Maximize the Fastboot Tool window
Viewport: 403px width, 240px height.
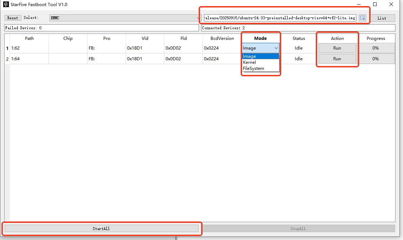375,5
